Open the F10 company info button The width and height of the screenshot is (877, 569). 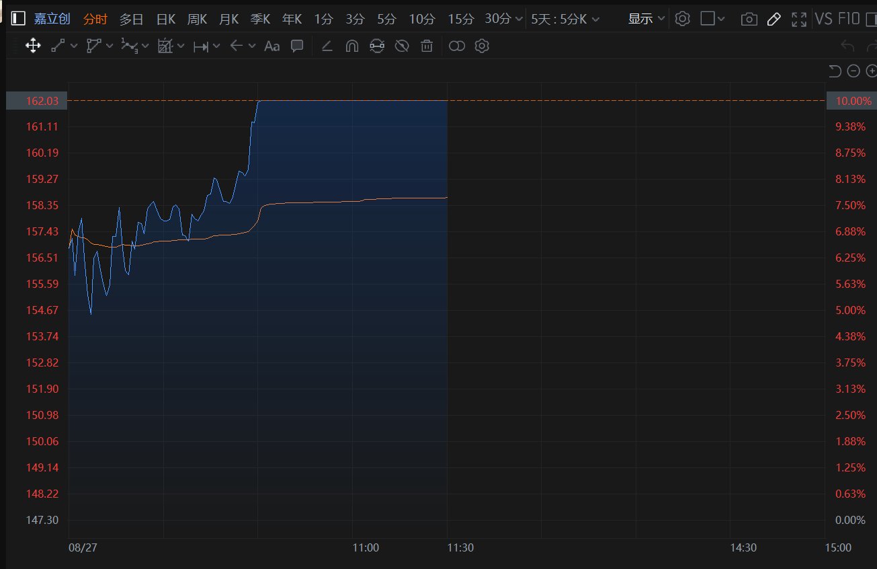coord(849,19)
